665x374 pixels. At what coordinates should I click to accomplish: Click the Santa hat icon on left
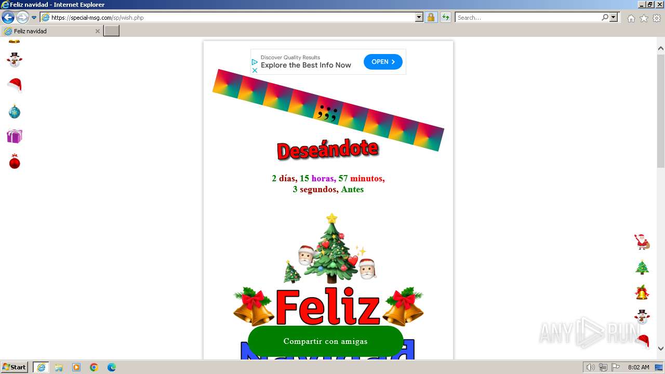[x=15, y=85]
